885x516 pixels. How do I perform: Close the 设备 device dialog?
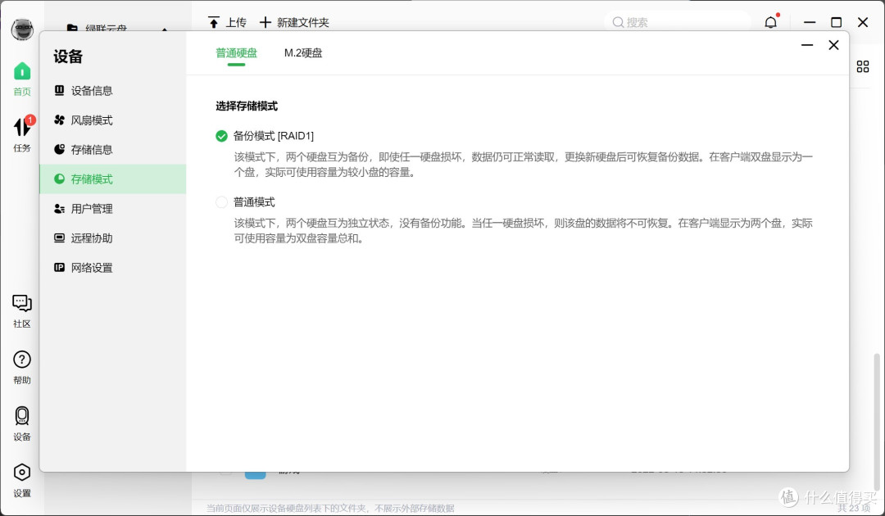(x=833, y=45)
